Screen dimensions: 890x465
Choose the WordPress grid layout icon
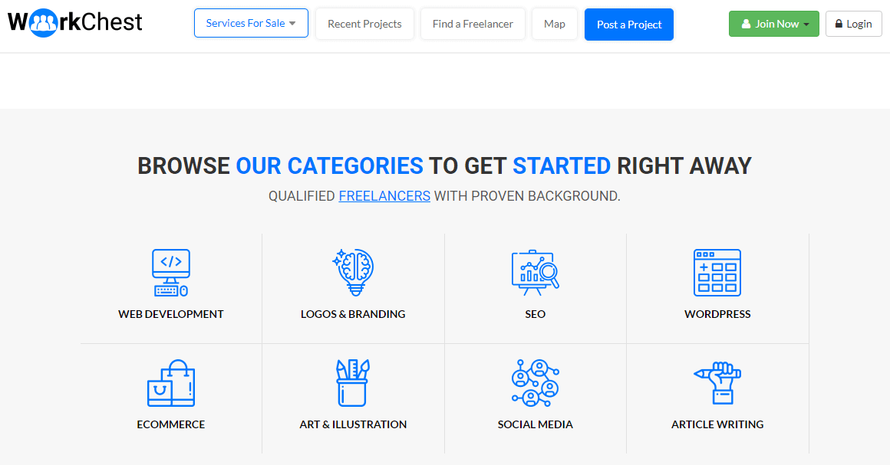[717, 273]
